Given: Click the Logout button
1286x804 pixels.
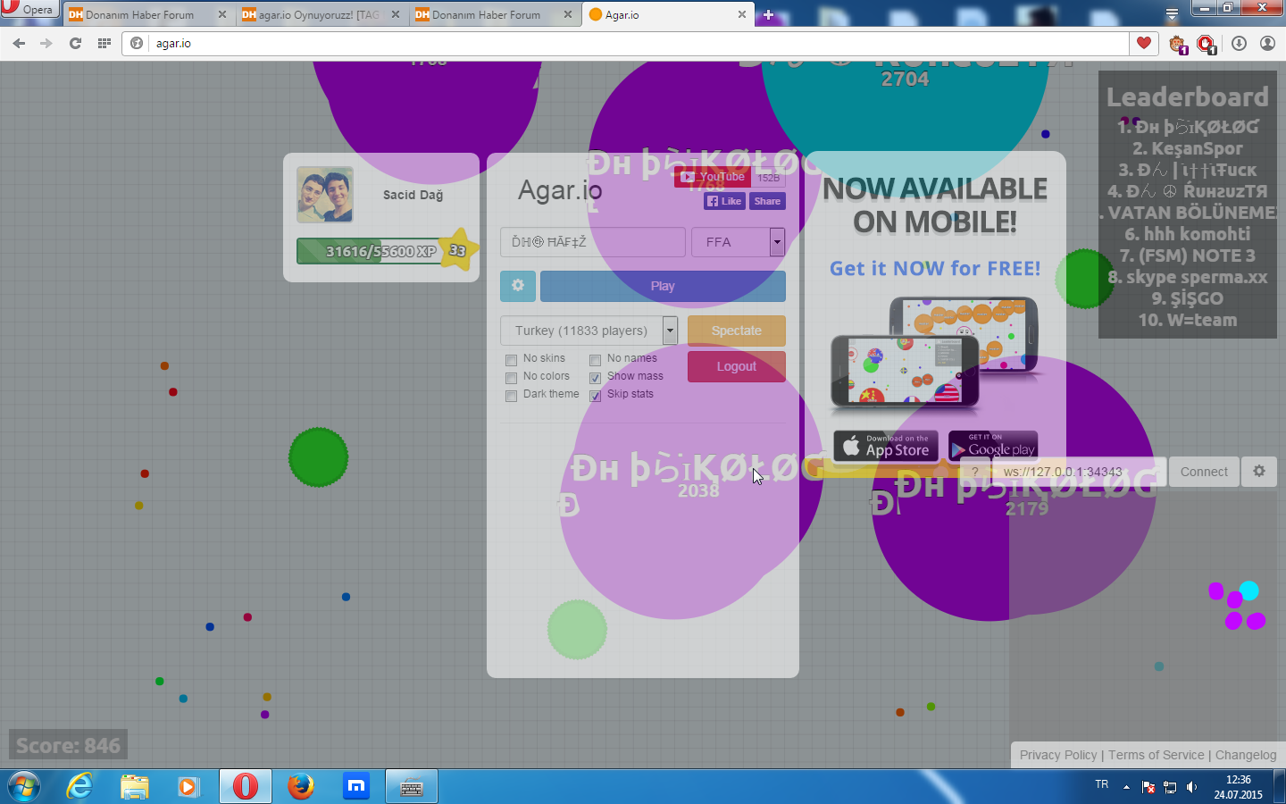Looking at the screenshot, I should pyautogui.click(x=737, y=366).
